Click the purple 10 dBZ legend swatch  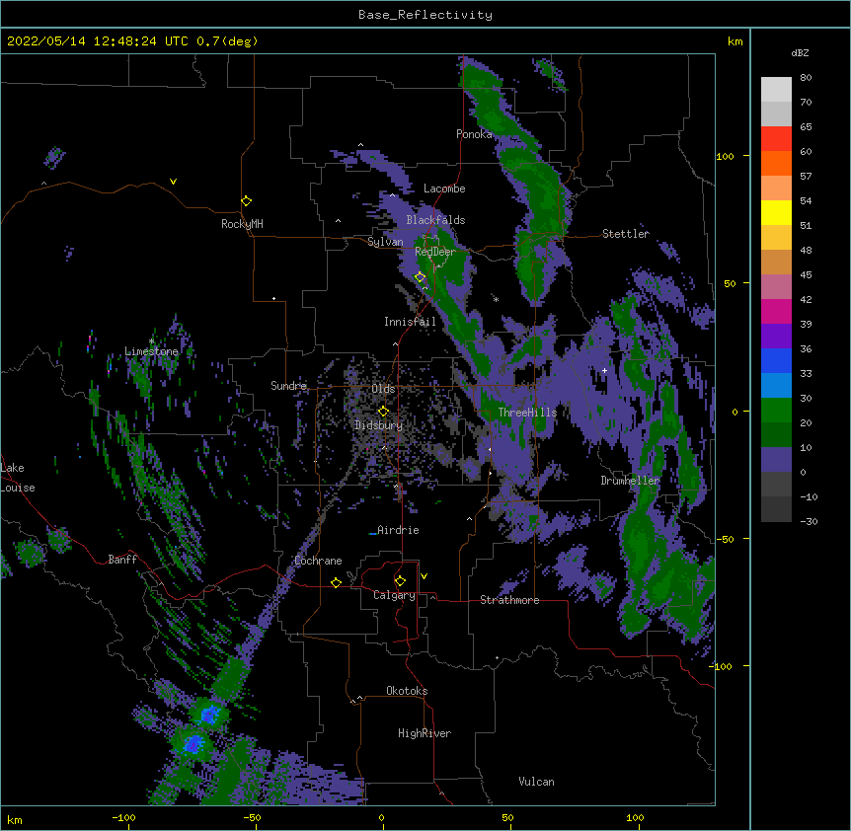point(776,460)
